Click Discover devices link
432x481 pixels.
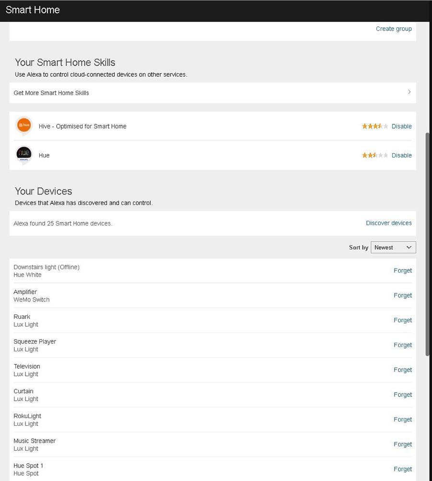click(389, 223)
